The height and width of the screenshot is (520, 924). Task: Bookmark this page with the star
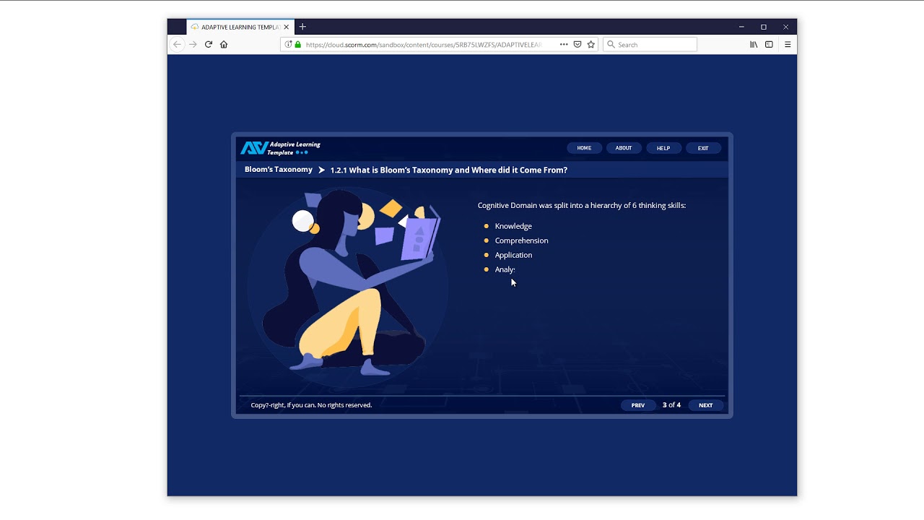click(591, 44)
